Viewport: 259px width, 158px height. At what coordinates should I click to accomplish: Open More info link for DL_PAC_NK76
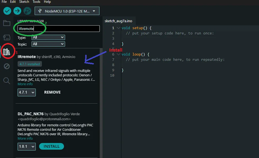click(x=25, y=139)
